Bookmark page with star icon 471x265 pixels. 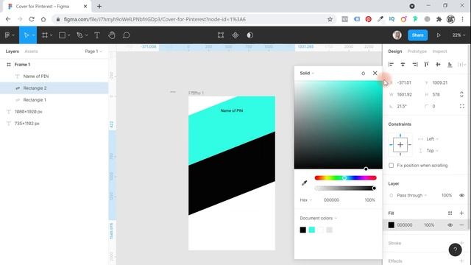click(330, 19)
